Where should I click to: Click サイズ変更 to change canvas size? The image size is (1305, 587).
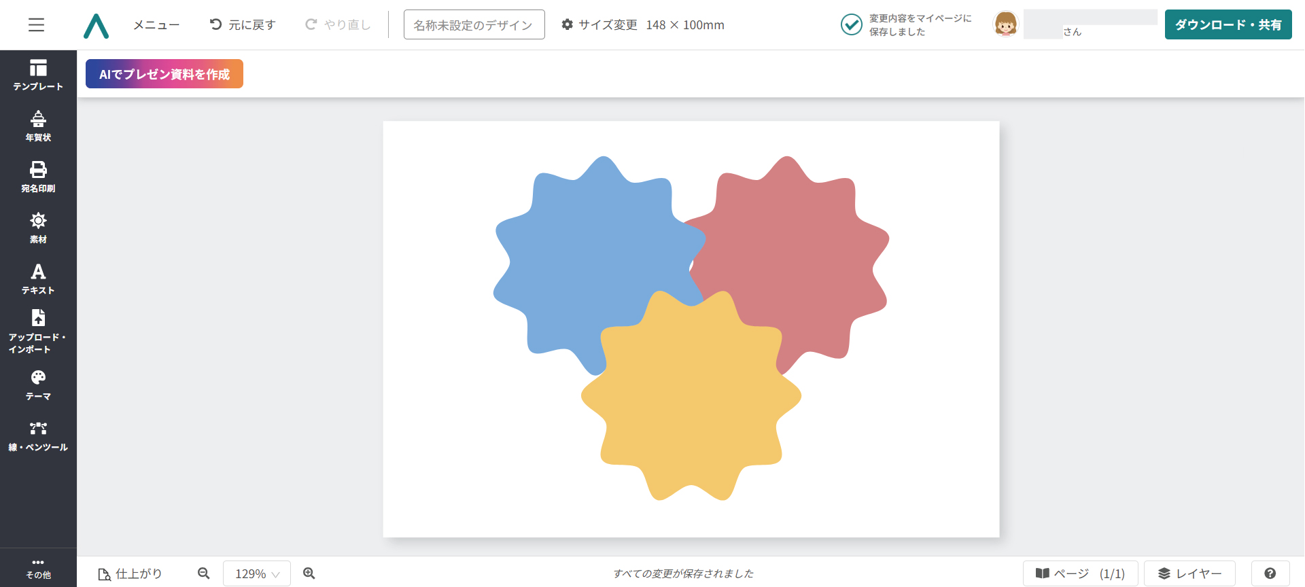599,25
